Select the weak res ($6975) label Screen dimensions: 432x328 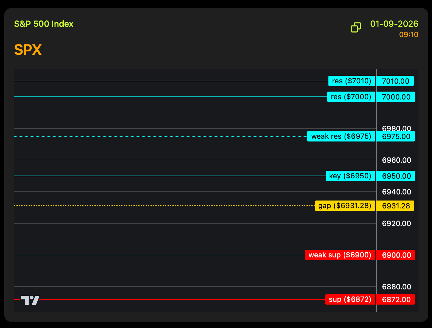click(341, 136)
